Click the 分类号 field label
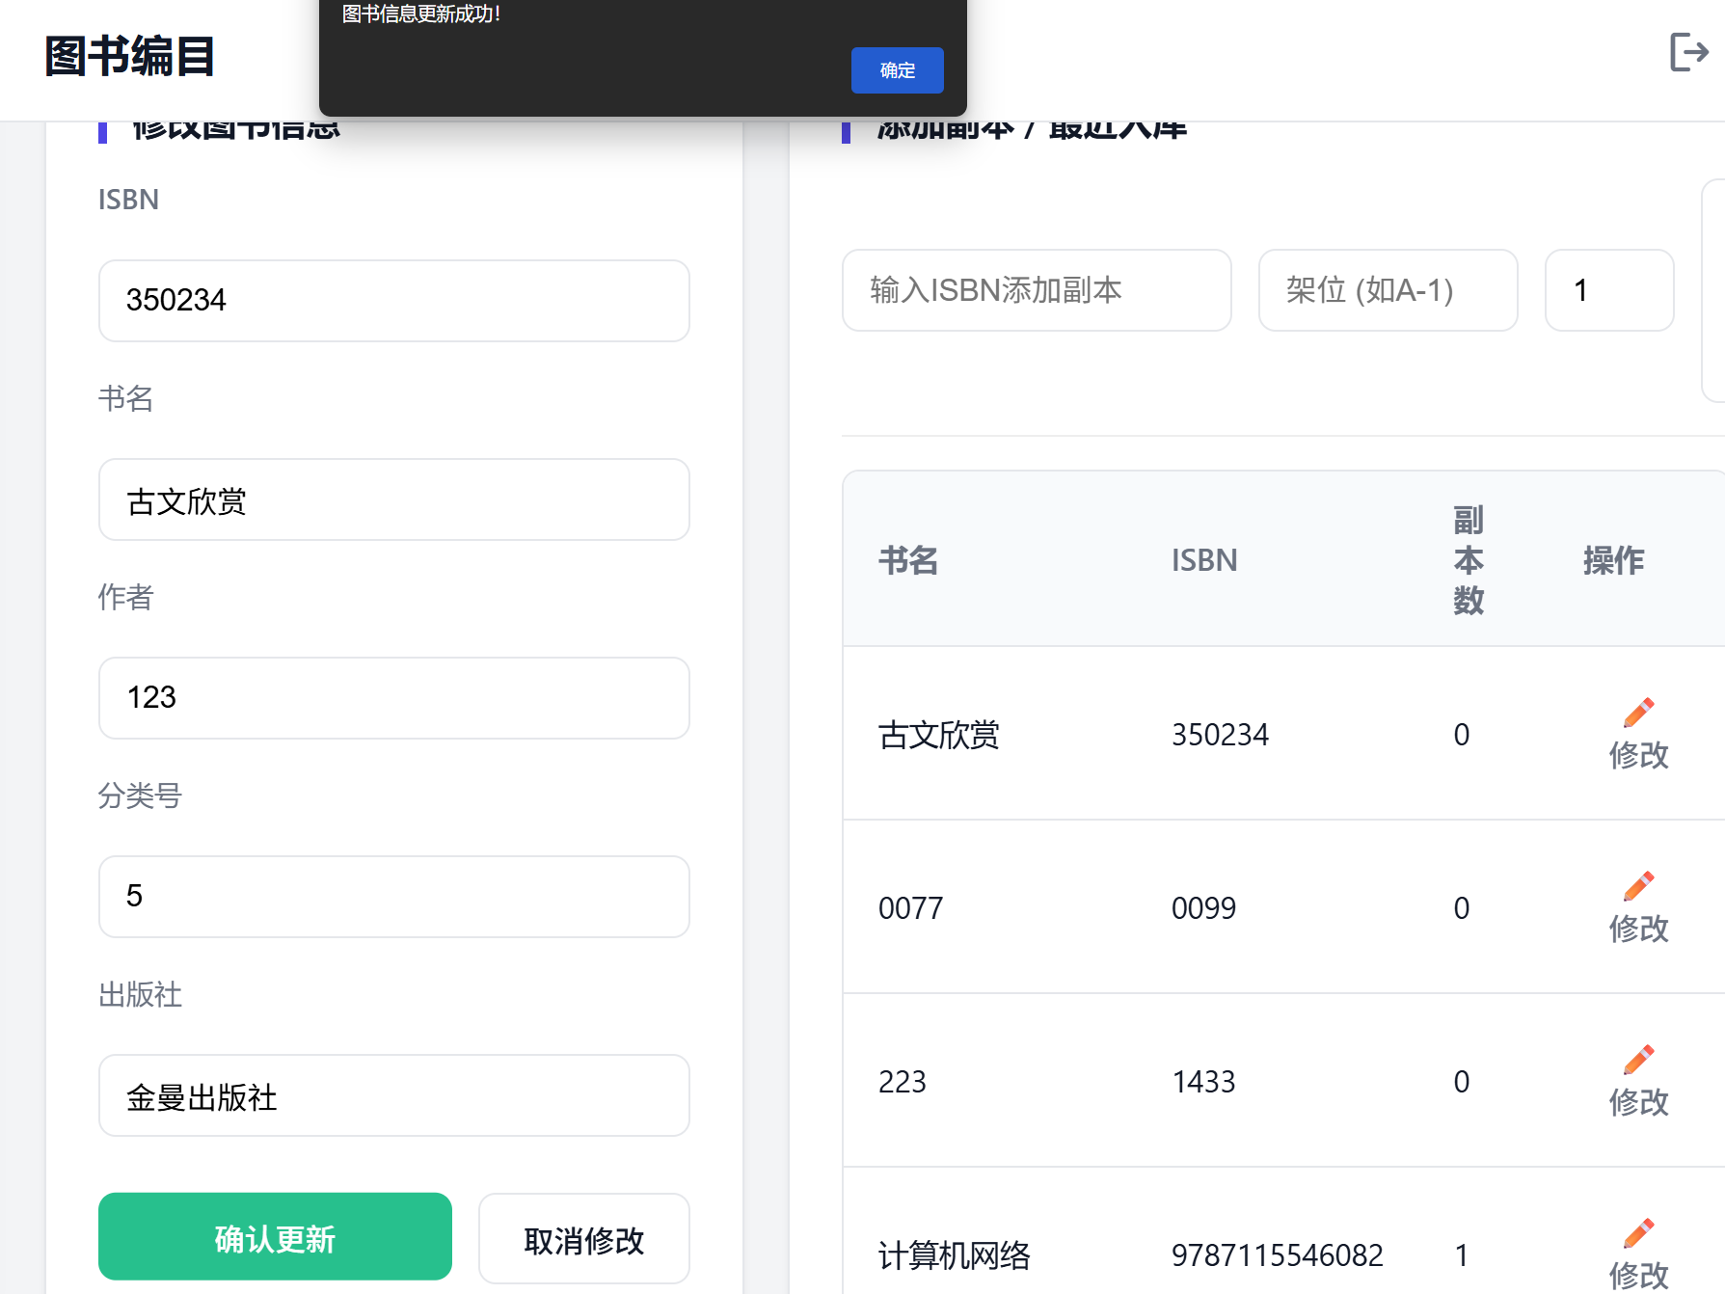 (x=140, y=795)
